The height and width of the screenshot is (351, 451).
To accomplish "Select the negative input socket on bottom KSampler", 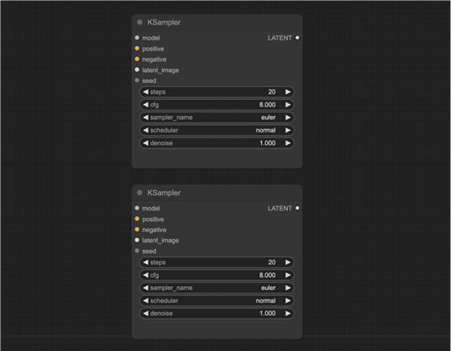I will point(137,229).
